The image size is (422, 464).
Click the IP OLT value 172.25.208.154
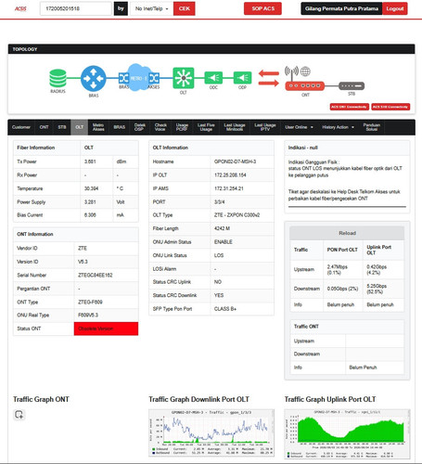[230, 175]
